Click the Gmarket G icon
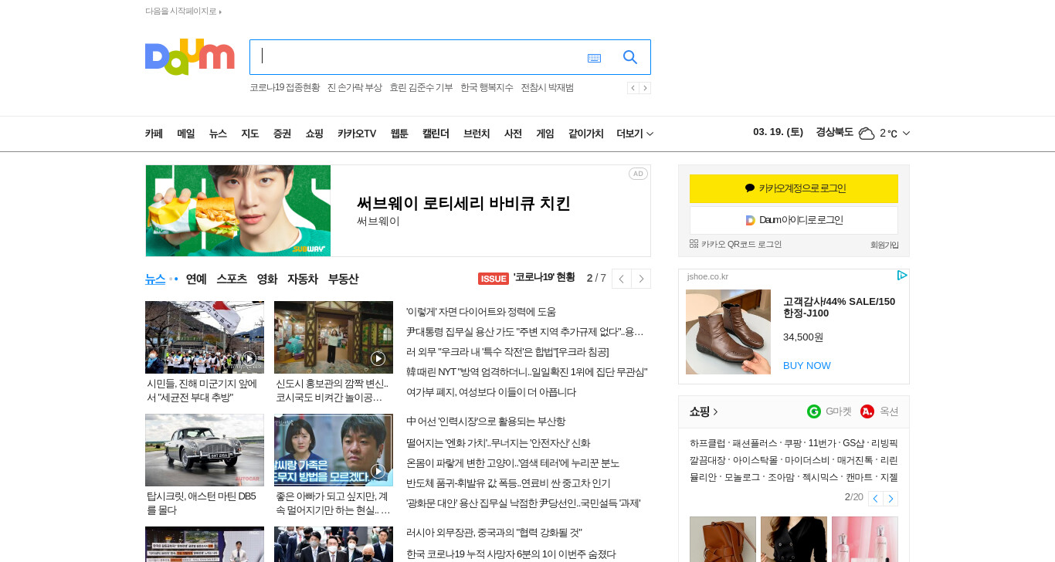The image size is (1055, 562). pyautogui.click(x=814, y=411)
